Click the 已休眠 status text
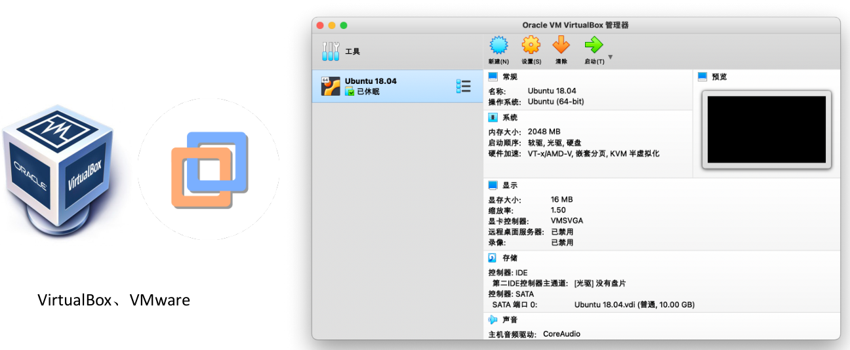This screenshot has width=850, height=350. (368, 92)
